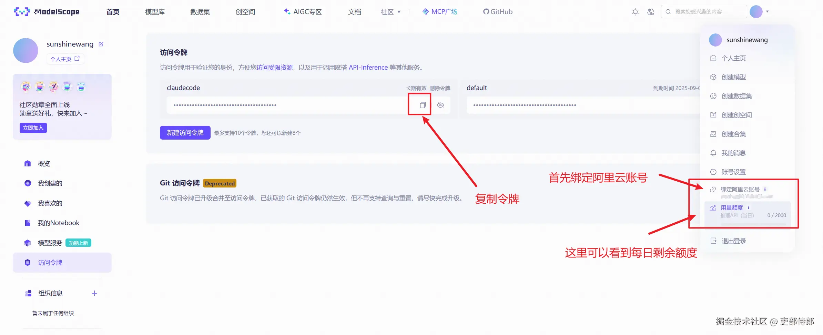
Task: Click the info icon beside 用量额度
Action: point(748,207)
